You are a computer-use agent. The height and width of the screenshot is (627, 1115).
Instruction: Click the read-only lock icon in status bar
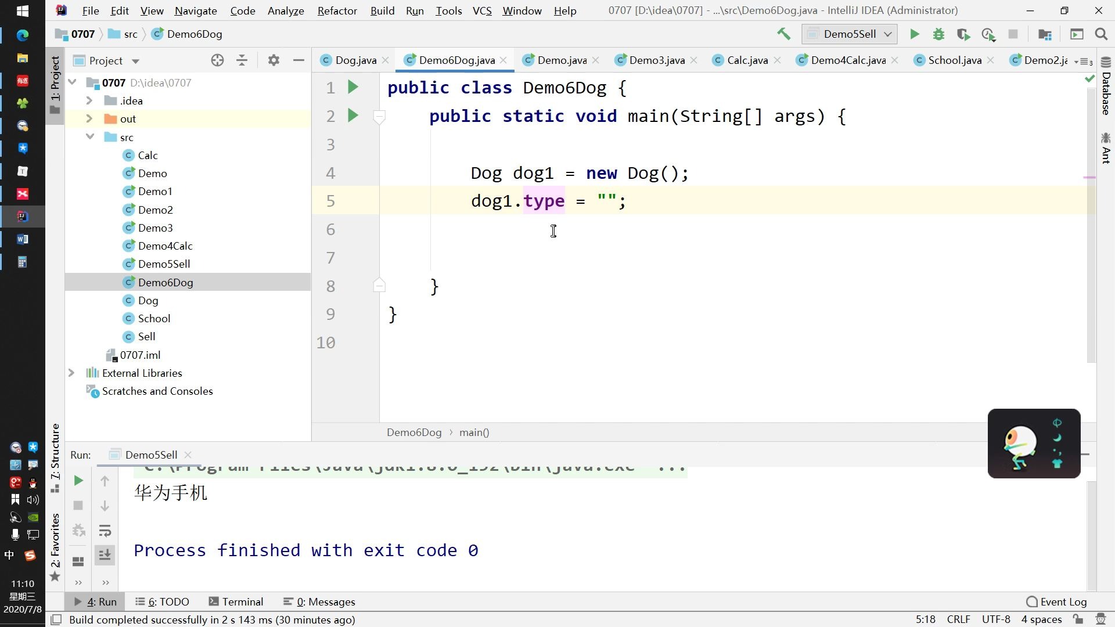click(x=1078, y=619)
